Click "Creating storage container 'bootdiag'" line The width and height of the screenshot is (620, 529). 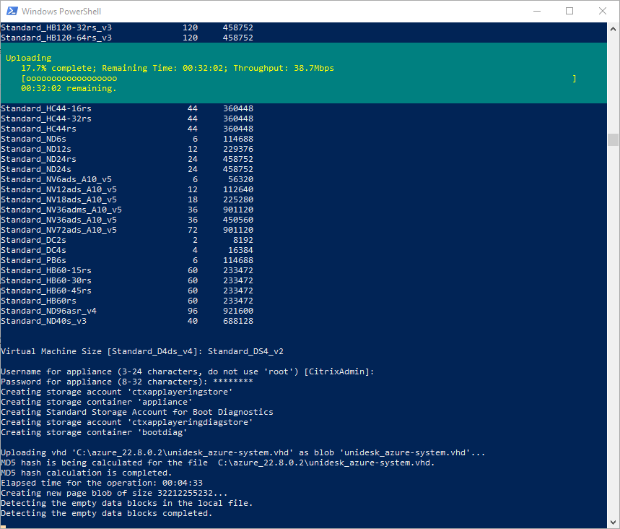pos(94,432)
